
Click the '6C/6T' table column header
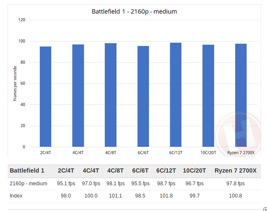(140, 170)
